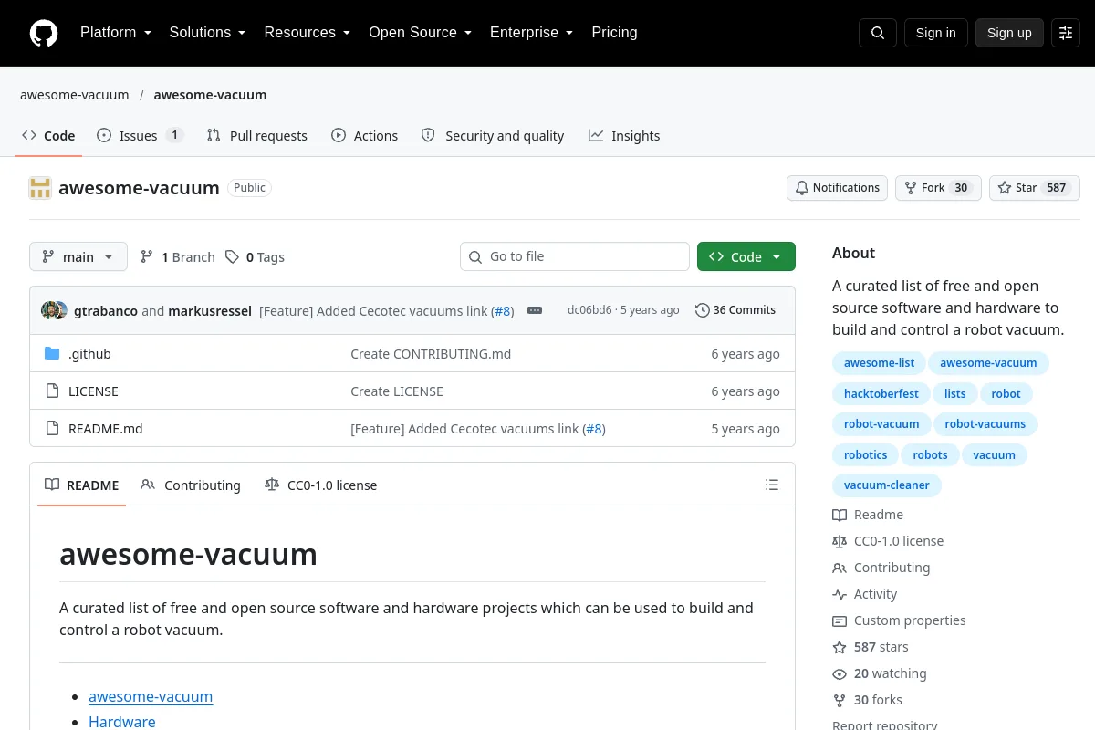This screenshot has height=730, width=1095.
Task: View the 0 Tags list
Action: pos(255,257)
